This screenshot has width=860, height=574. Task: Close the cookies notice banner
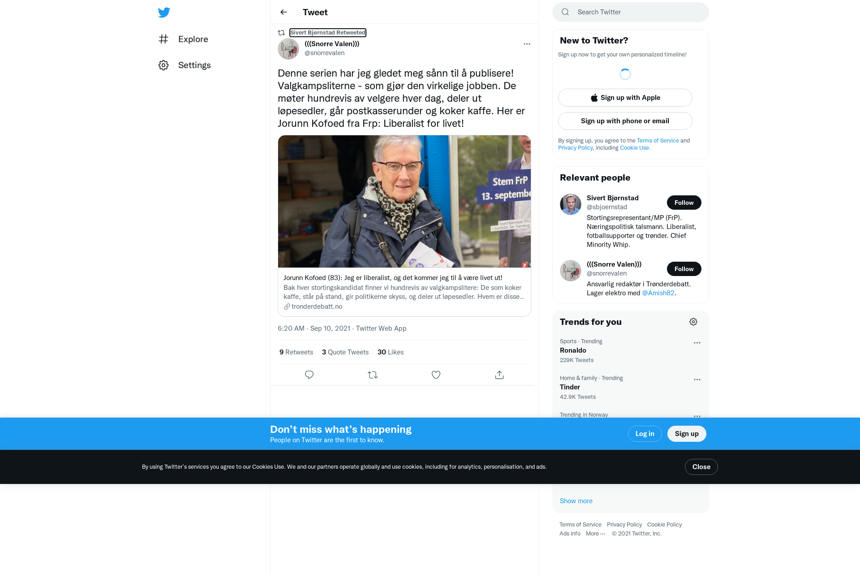(701, 467)
